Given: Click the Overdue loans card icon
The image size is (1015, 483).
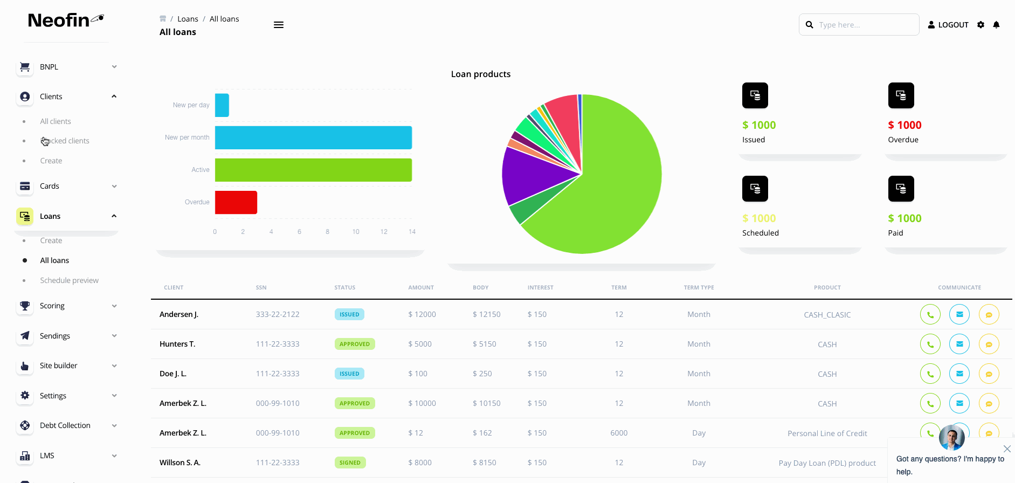Looking at the screenshot, I should pyautogui.click(x=901, y=95).
